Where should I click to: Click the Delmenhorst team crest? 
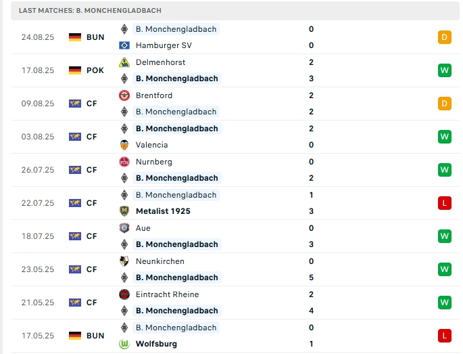[124, 62]
